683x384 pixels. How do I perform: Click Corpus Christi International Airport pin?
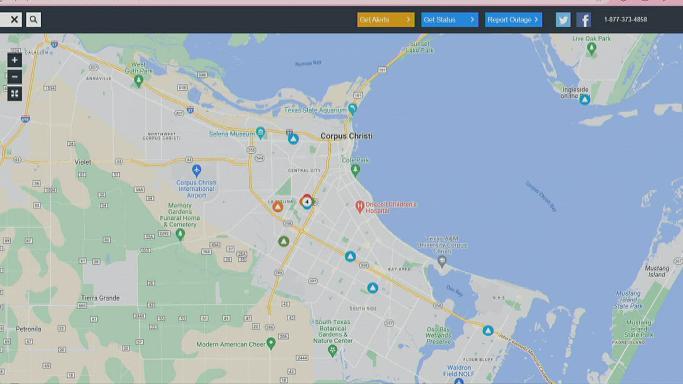coord(196,170)
